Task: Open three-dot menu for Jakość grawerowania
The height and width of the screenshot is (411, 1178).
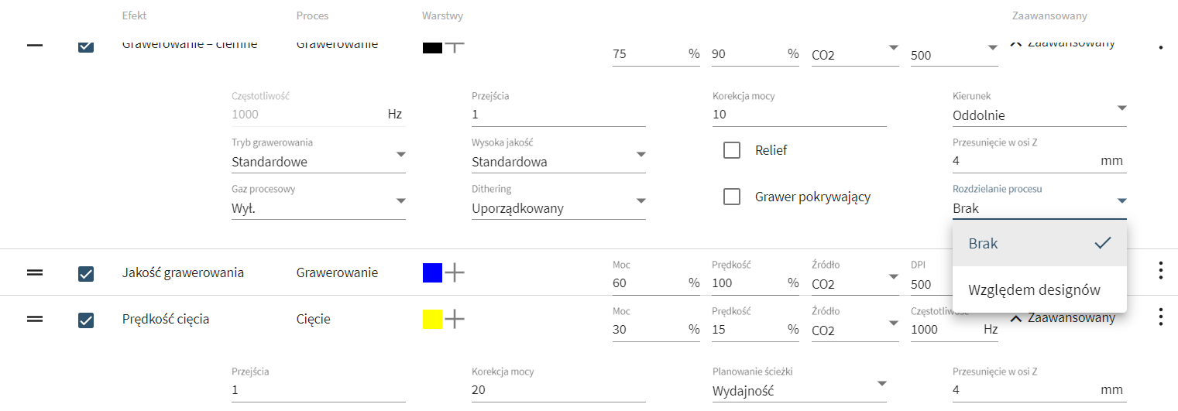Action: (1160, 271)
